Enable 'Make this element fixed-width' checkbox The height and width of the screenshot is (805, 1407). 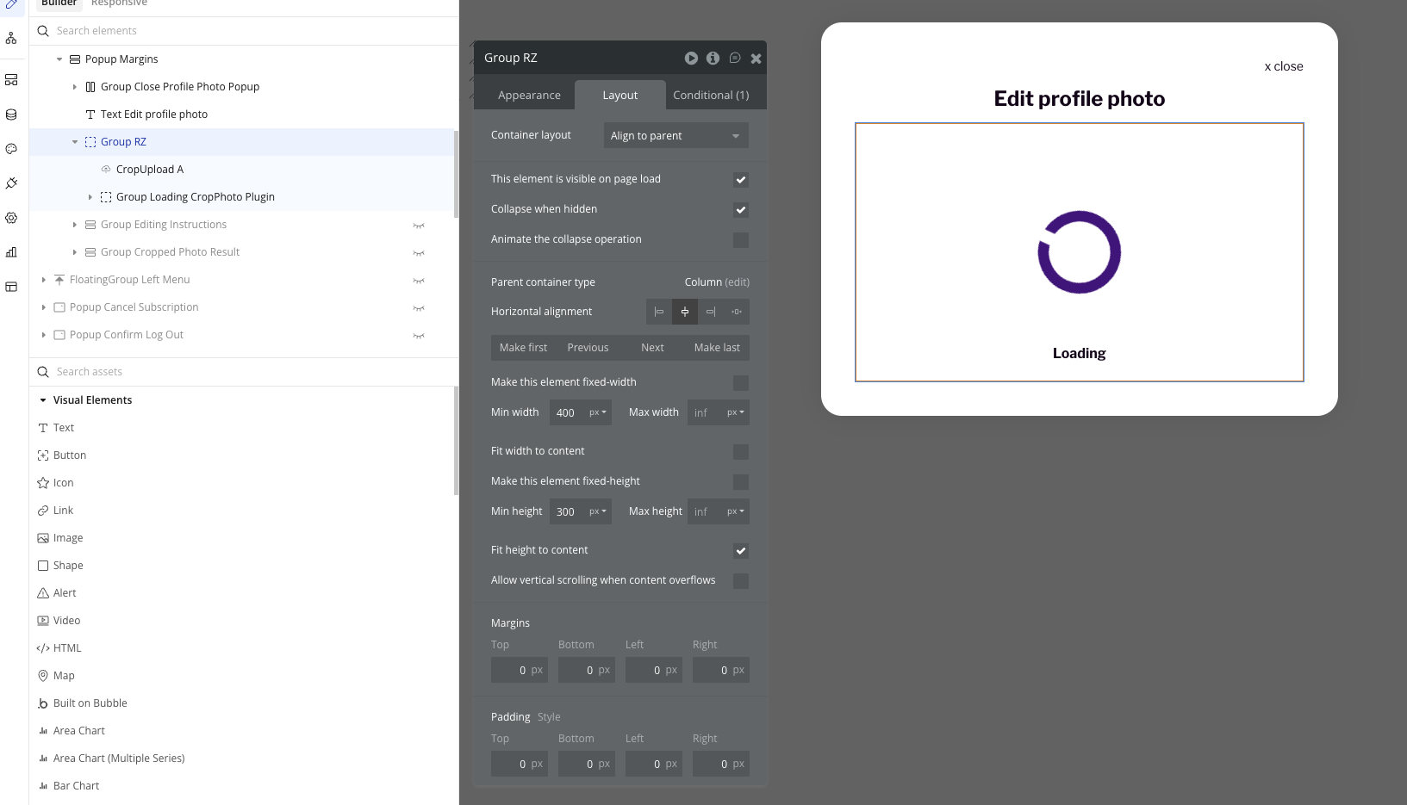741,383
